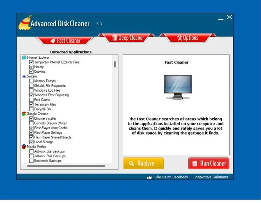The image size is (261, 203).
Task: Uncheck Local Storage checkbox
Action: (31, 142)
